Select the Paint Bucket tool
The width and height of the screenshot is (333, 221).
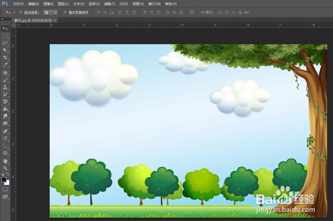pyautogui.click(x=5, y=109)
